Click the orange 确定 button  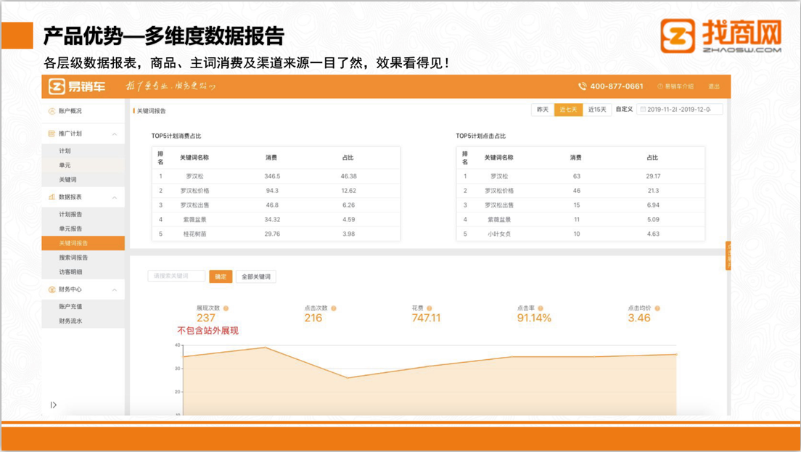pyautogui.click(x=221, y=276)
